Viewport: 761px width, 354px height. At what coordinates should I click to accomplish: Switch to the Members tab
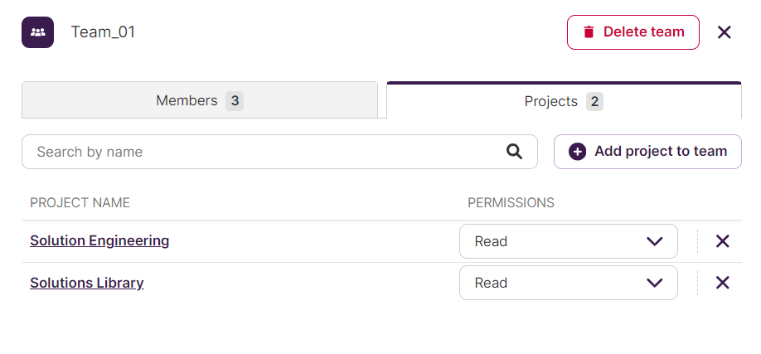[200, 100]
